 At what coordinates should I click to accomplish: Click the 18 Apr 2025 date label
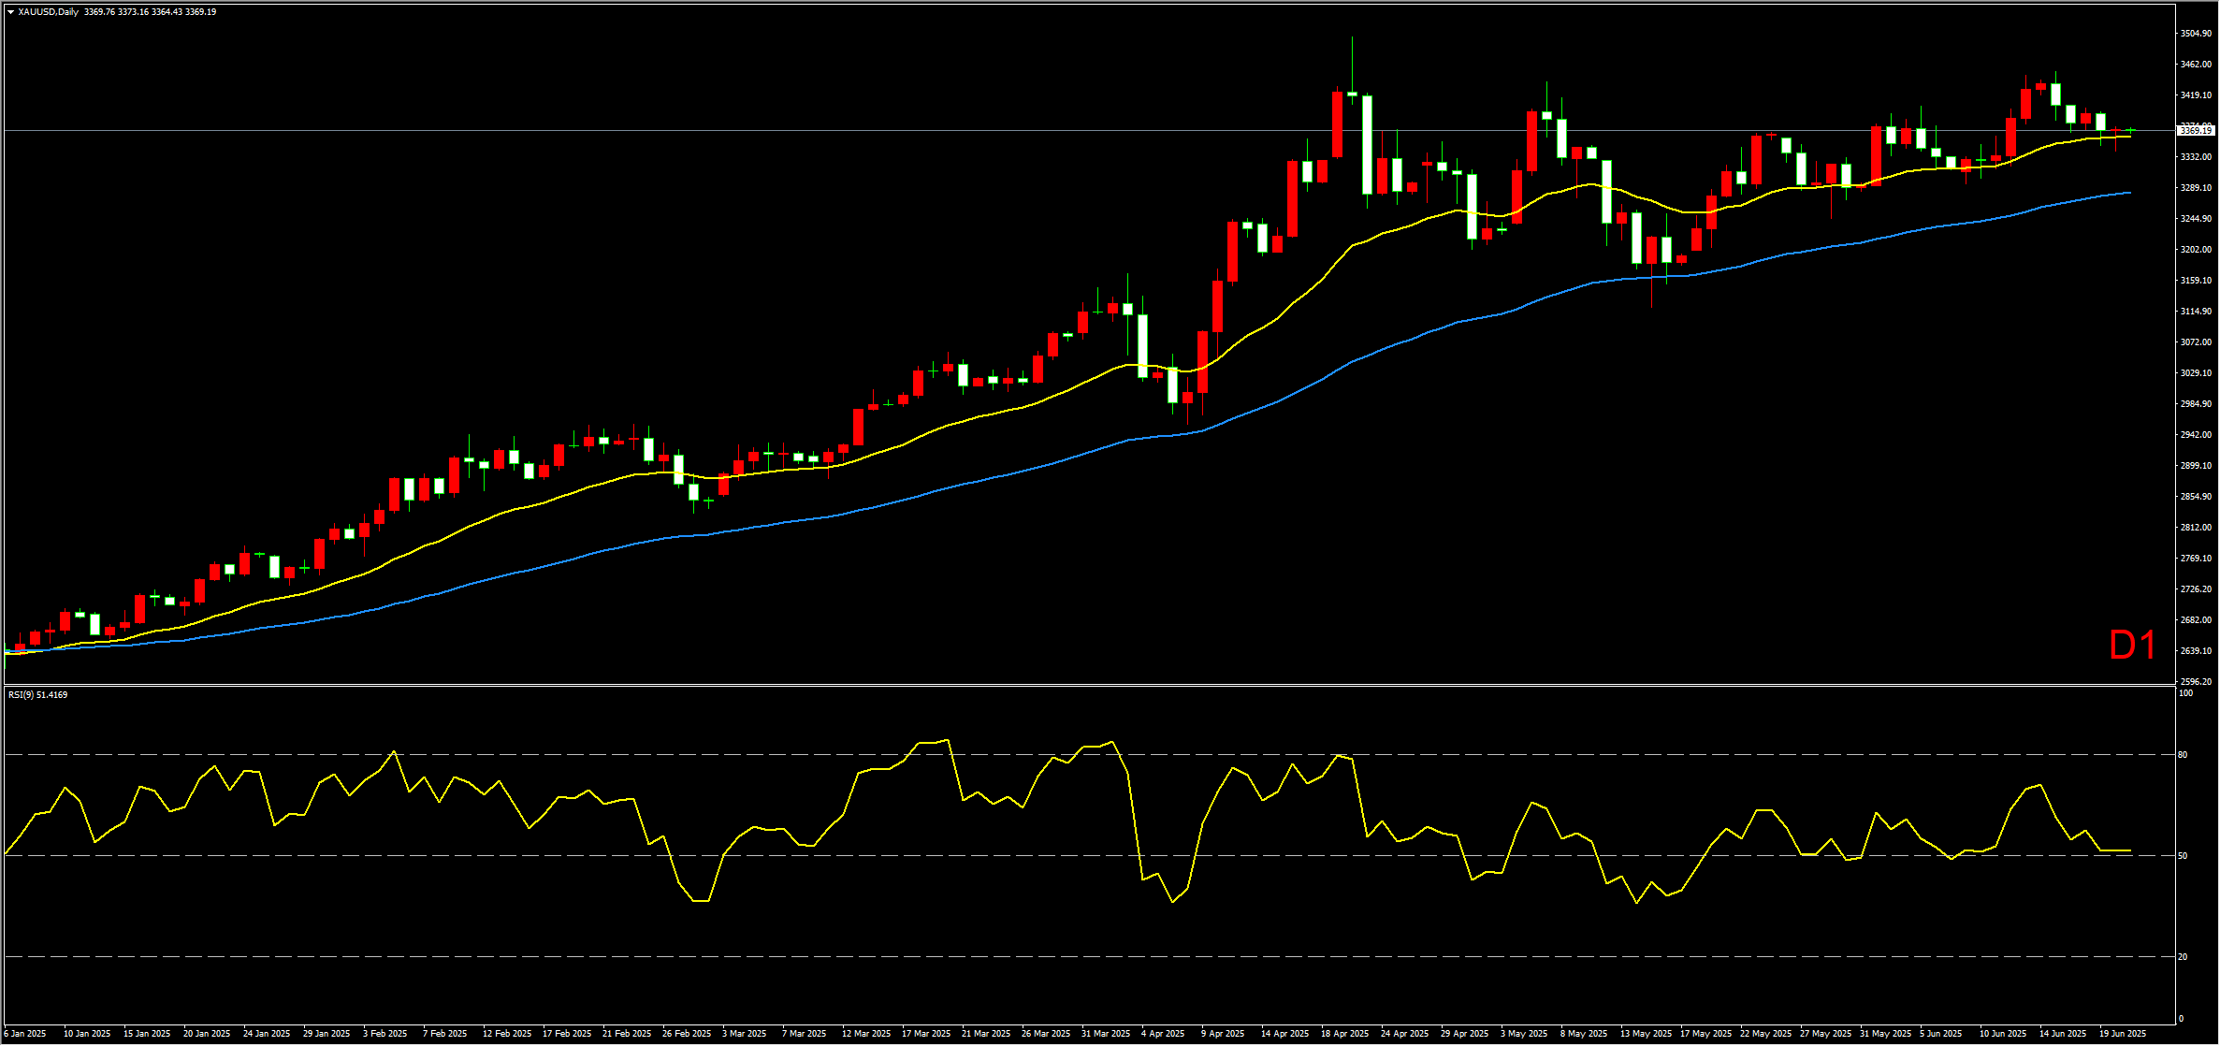click(x=1344, y=1034)
